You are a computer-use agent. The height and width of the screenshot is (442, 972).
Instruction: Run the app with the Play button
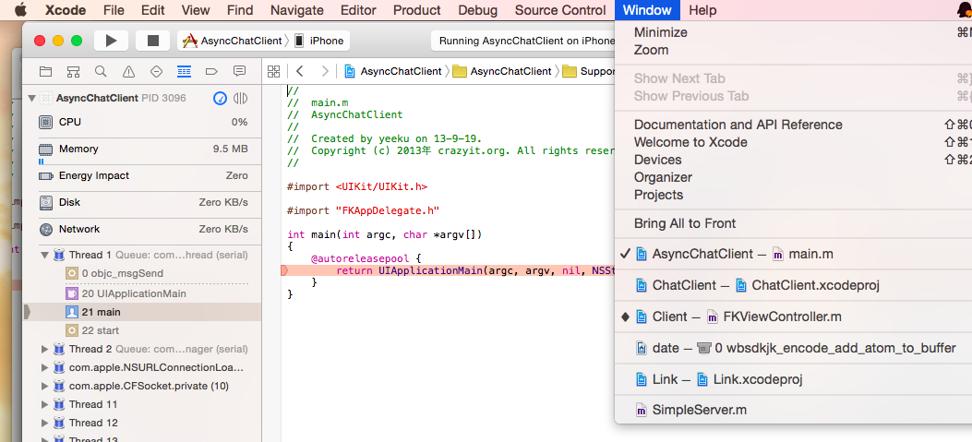112,41
